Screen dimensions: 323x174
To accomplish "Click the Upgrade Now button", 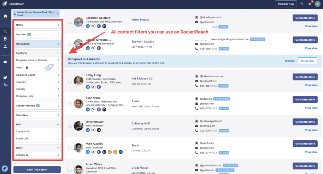I will point(286,4).
